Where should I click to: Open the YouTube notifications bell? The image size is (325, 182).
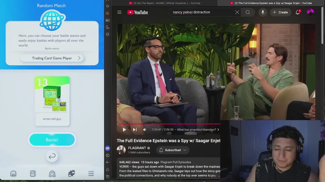coord(298,12)
